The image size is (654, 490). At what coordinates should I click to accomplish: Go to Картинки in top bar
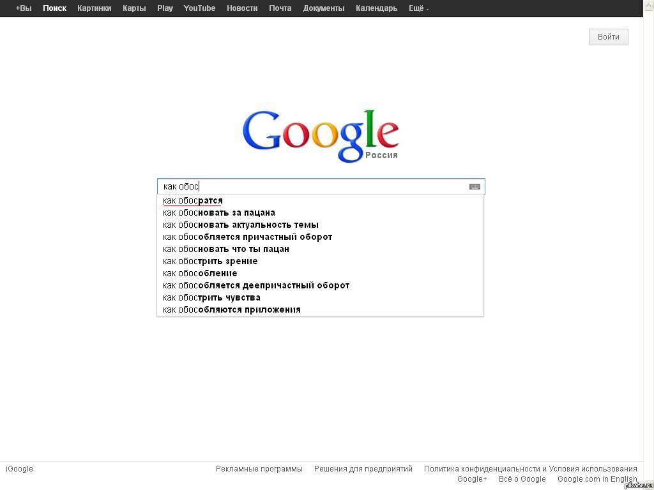tap(95, 8)
